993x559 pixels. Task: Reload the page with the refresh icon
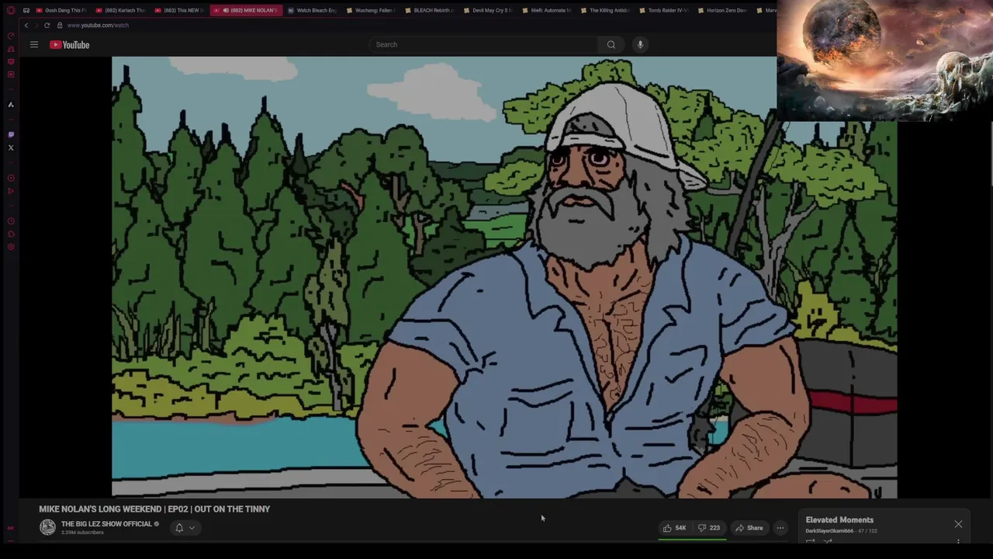coord(47,25)
